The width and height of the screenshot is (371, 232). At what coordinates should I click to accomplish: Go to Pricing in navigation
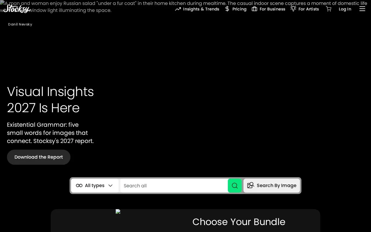pos(236,9)
